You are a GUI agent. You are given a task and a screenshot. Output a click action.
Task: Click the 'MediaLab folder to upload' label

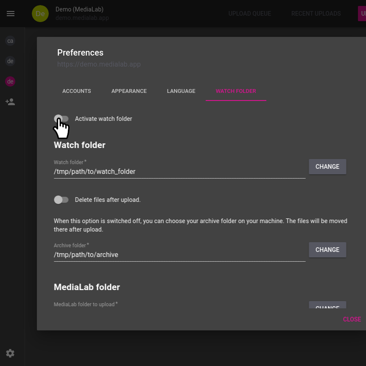click(x=86, y=304)
